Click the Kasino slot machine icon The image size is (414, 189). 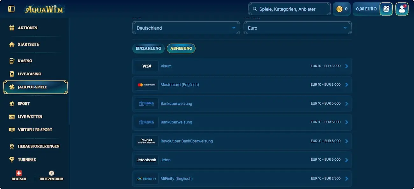pyautogui.click(x=12, y=61)
